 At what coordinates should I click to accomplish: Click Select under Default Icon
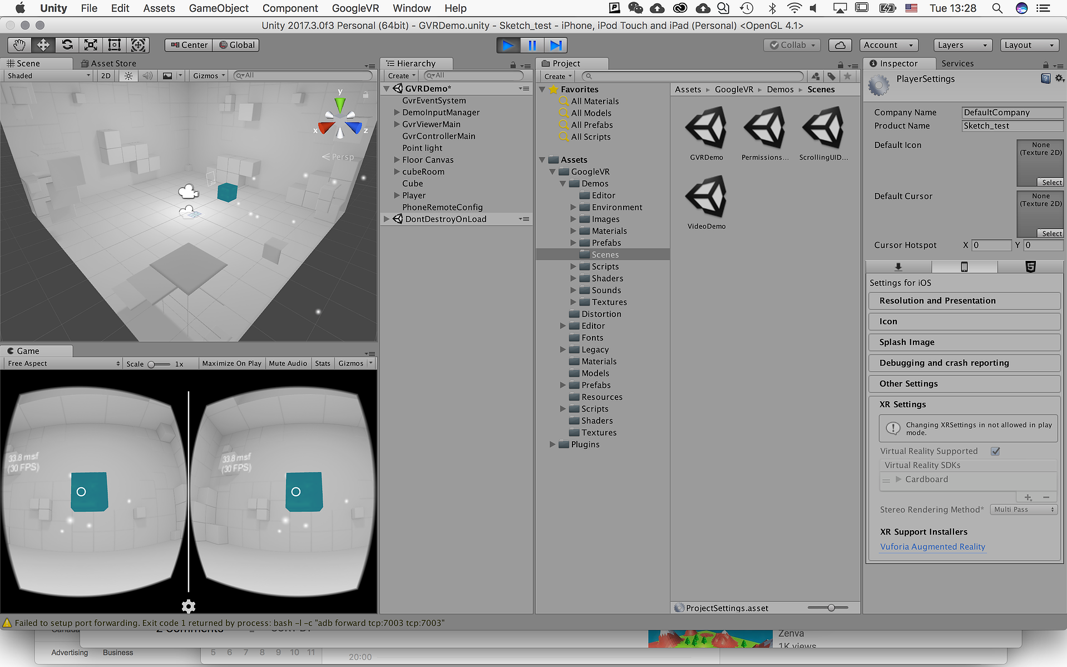pyautogui.click(x=1051, y=182)
